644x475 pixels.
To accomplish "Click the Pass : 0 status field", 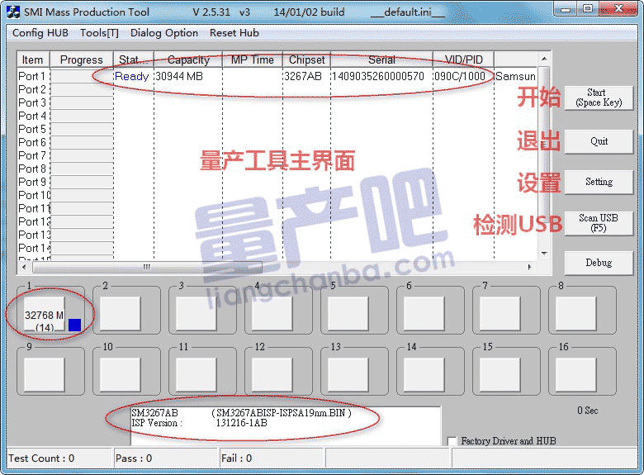I will click(x=165, y=458).
